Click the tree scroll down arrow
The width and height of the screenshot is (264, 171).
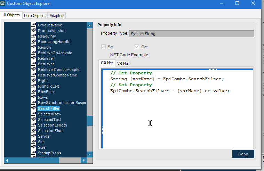pyautogui.click(x=90, y=154)
